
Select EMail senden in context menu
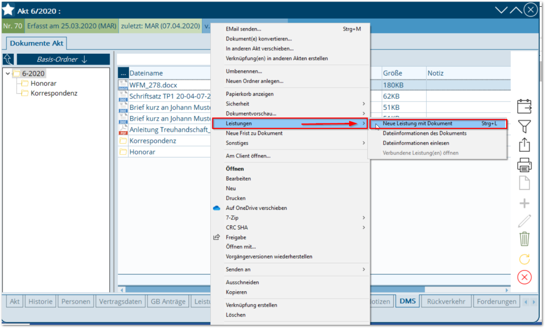click(243, 29)
